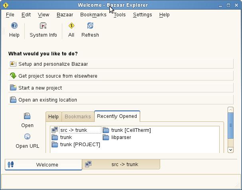
Task: Click the Setup and personalize Bazaar icon
Action: pos(13,64)
